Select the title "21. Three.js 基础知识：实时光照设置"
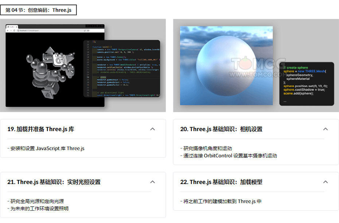Viewport: 339px width, 223px height. pos(54,182)
